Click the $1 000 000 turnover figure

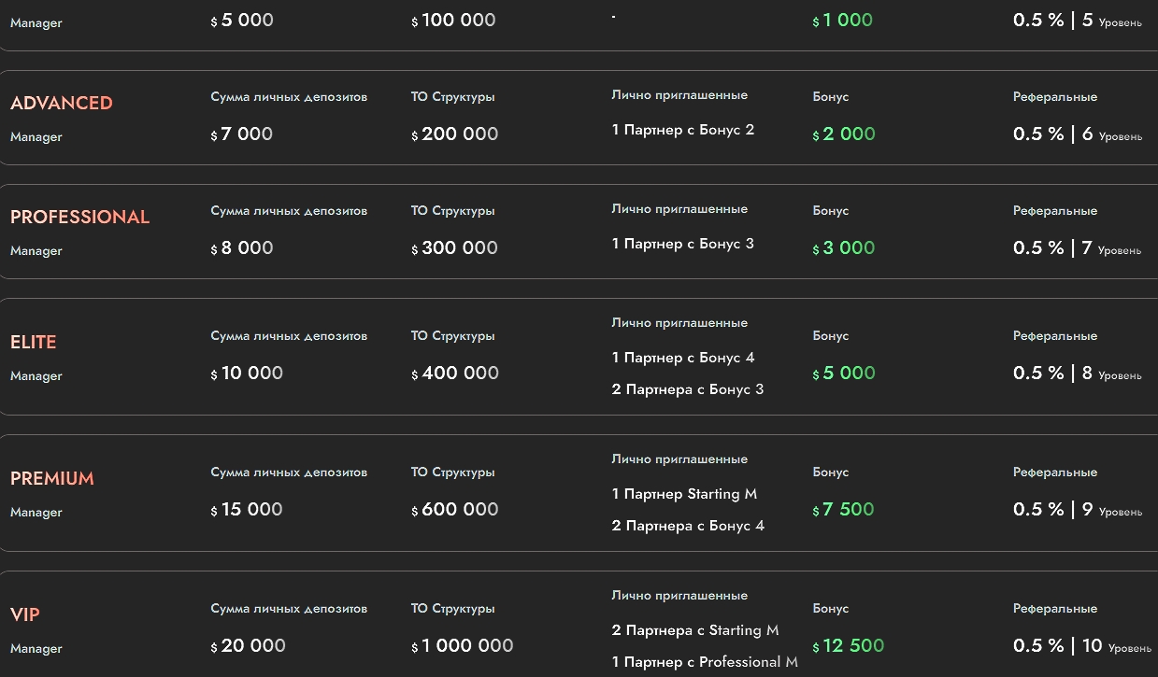(463, 646)
